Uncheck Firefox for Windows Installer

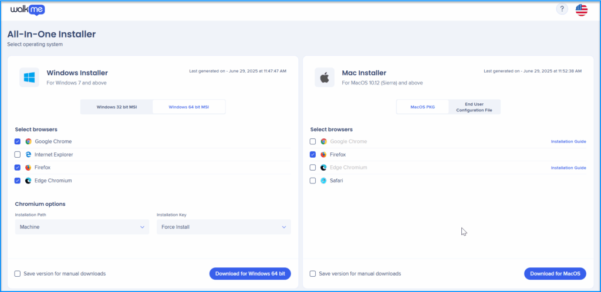pos(18,168)
